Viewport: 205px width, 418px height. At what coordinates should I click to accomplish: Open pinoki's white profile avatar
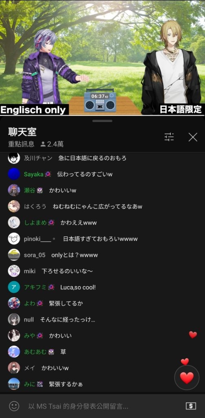[14, 238]
